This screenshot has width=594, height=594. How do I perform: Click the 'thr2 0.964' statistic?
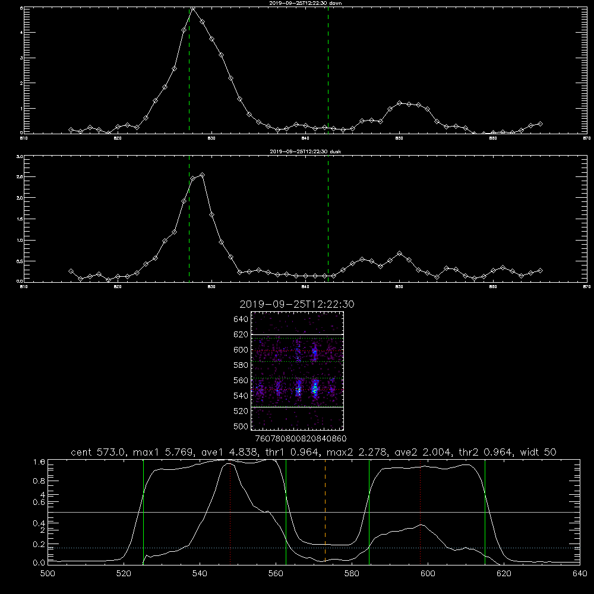tap(486, 452)
